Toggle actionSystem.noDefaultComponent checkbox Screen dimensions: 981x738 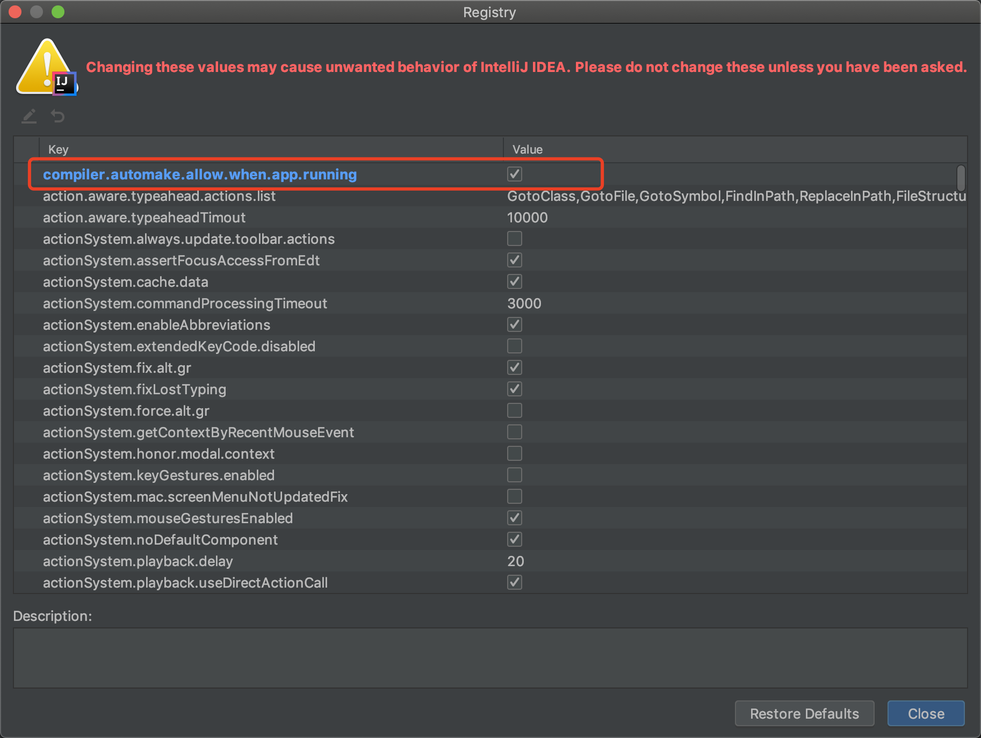pos(515,539)
